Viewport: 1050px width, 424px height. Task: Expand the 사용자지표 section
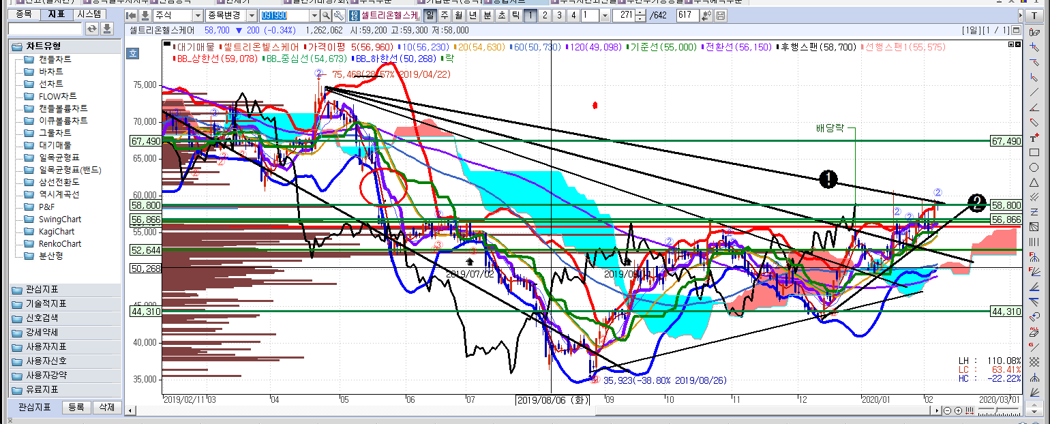click(x=65, y=346)
